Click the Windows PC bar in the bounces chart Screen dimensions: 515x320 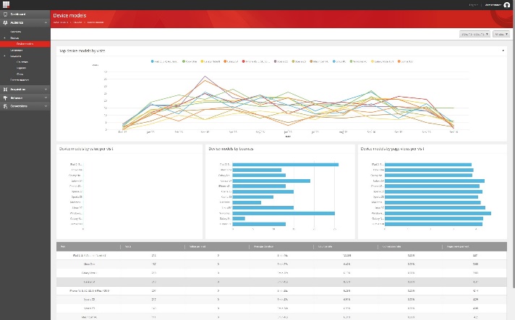[284, 213]
